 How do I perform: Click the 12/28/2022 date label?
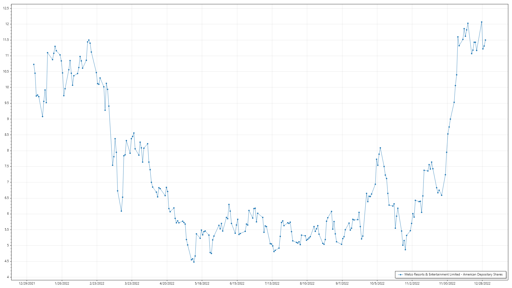482,283
